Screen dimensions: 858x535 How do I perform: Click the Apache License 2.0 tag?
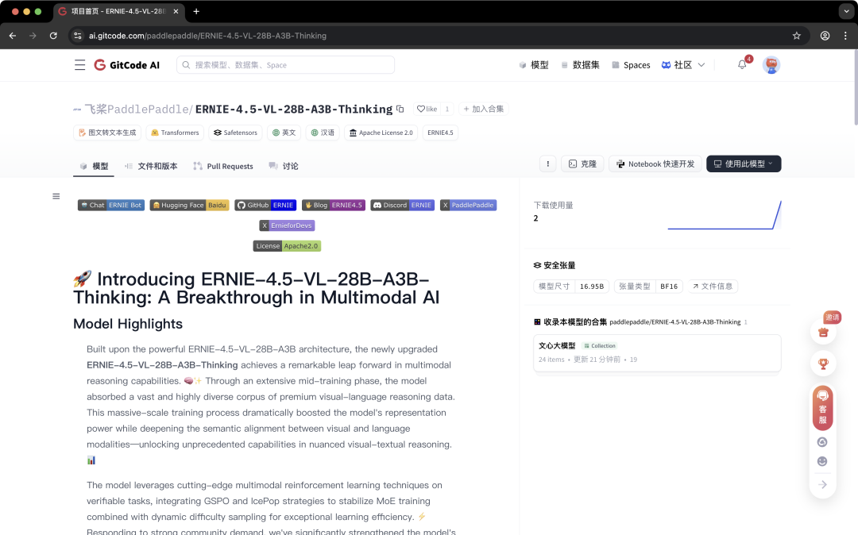click(381, 133)
